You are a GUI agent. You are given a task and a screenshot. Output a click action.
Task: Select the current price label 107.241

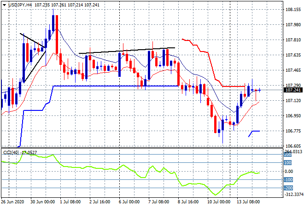tap(293, 90)
